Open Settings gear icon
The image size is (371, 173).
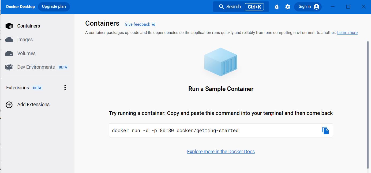[x=288, y=7]
